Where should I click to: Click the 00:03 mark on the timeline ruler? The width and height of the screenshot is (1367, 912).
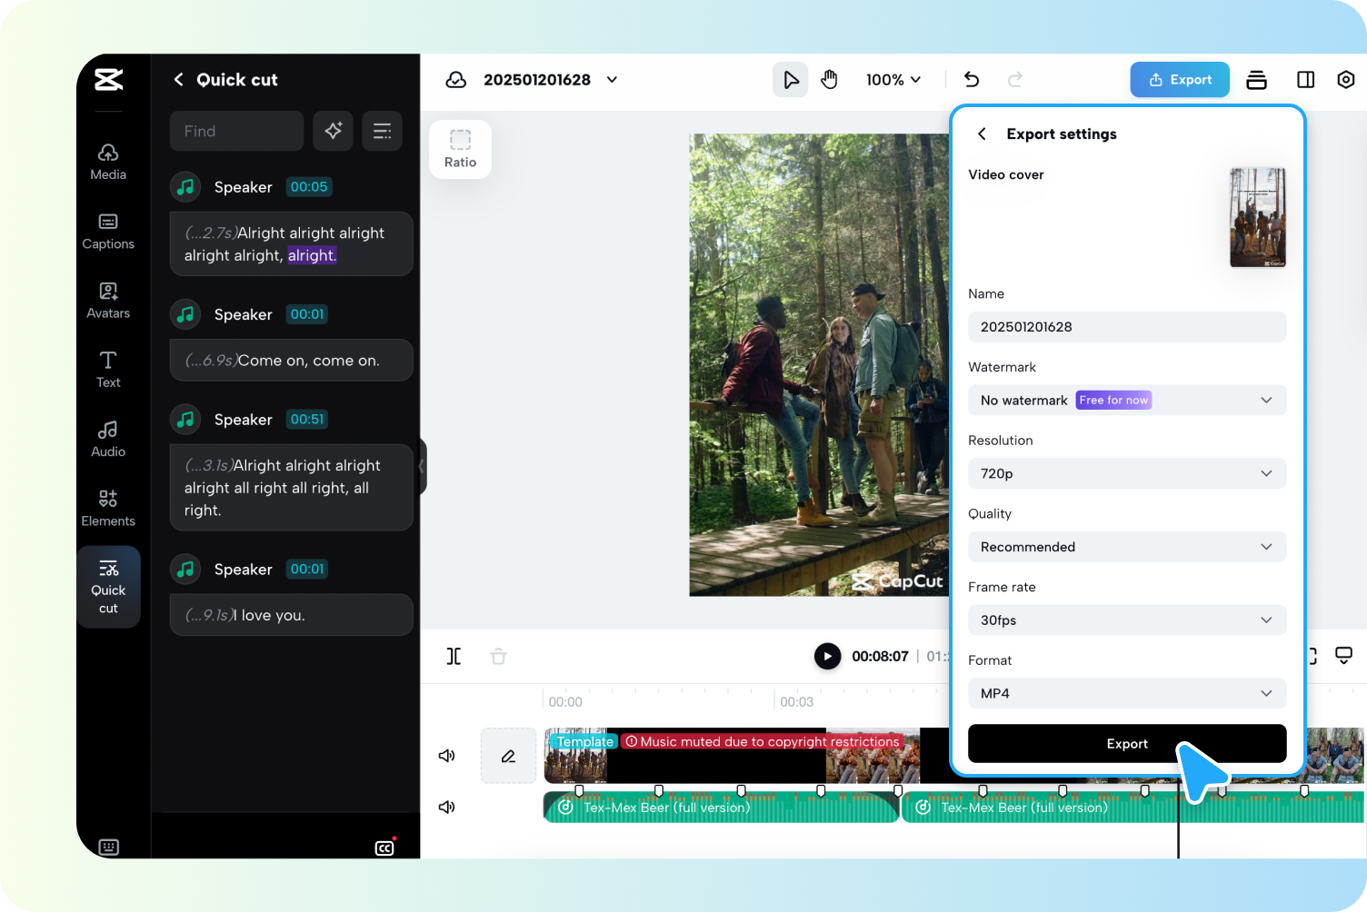click(x=796, y=702)
